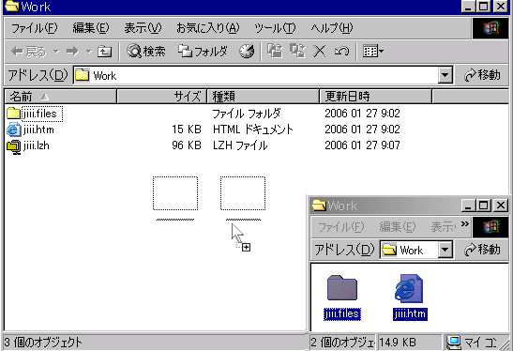Select the jiii.files folder icon in list
Viewport: 513px width, 351px height.
tap(14, 114)
